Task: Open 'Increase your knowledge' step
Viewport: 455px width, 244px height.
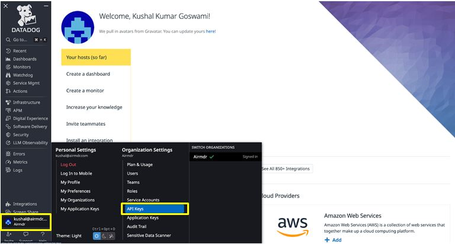Action: click(x=94, y=107)
